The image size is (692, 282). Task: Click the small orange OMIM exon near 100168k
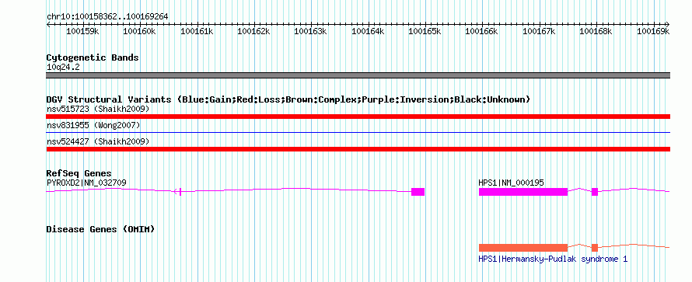(595, 248)
